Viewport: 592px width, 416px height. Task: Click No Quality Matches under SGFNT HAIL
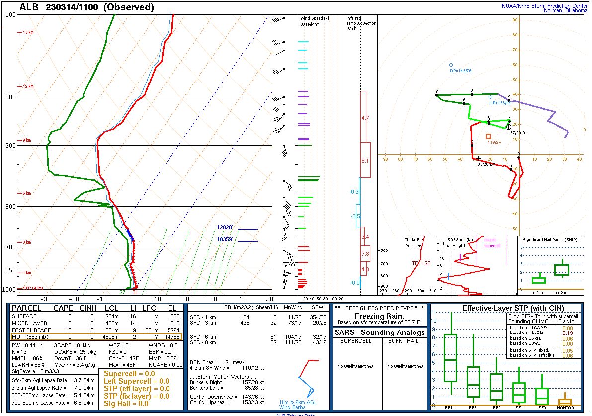[405, 366]
